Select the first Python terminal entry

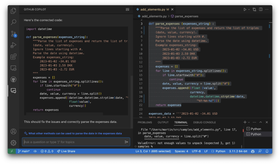pyautogui.click(x=258, y=129)
